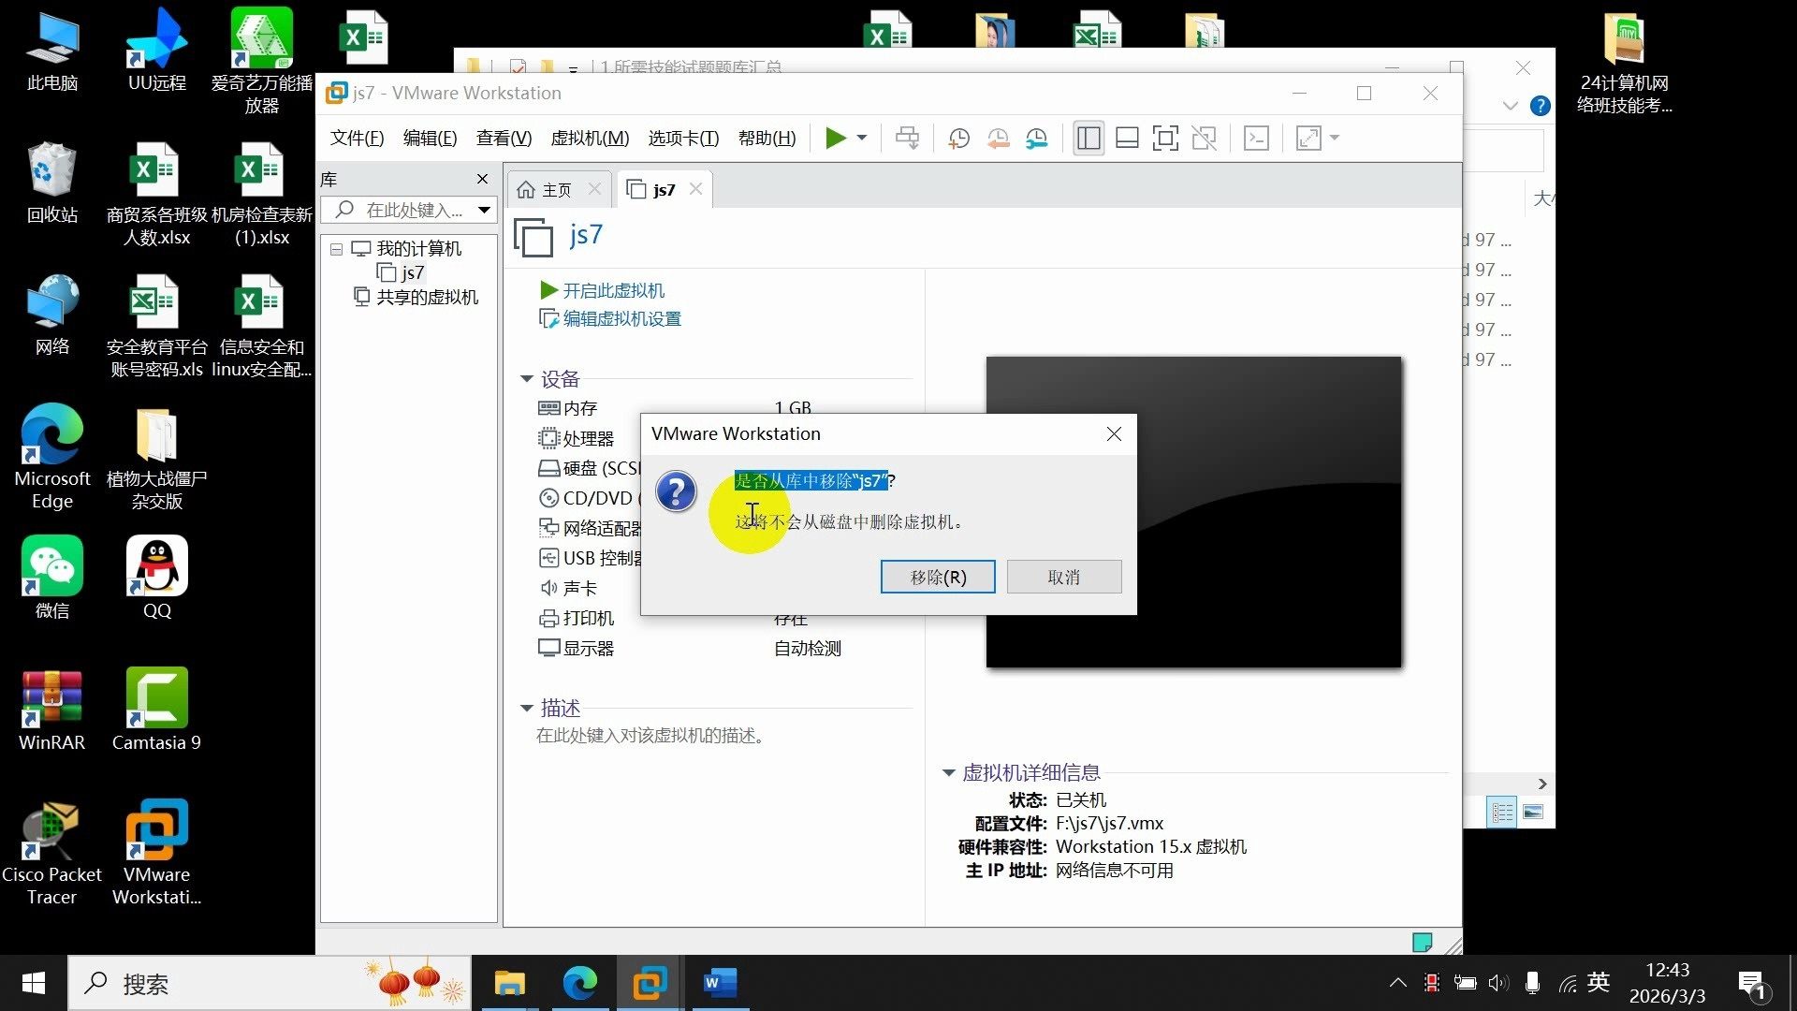
Task: Open the 选项卡(T) menu
Action: coord(683,139)
